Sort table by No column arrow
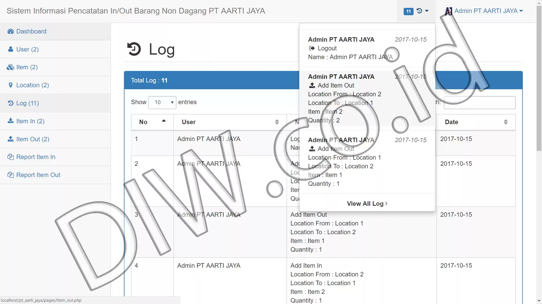The image size is (542, 304). pyautogui.click(x=164, y=121)
